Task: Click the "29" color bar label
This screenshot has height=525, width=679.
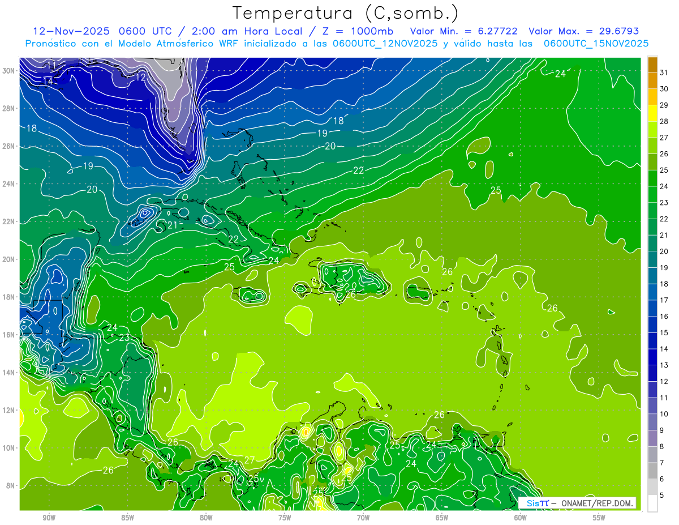Action: point(664,105)
